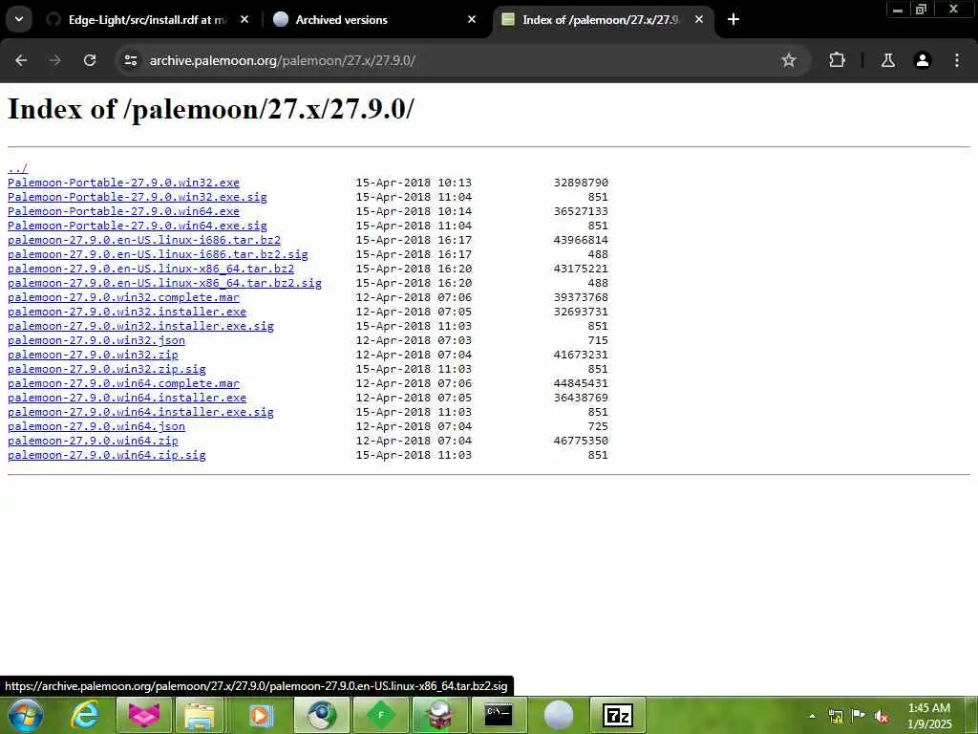The height and width of the screenshot is (734, 978).
Task: Open palemoon-27.9.0.win64.zip.sig link
Action: click(107, 456)
